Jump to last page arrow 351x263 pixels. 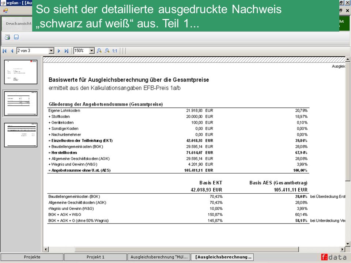[x=66, y=51]
